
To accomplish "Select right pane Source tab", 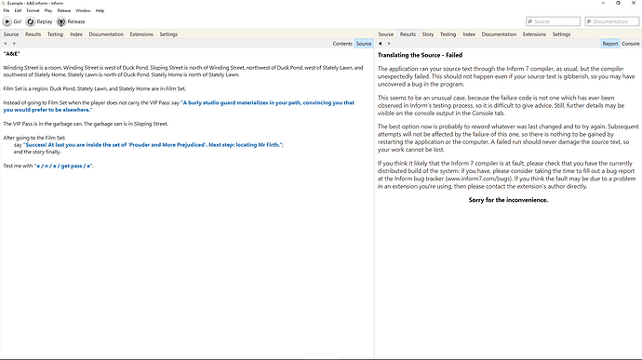I will tap(386, 34).
